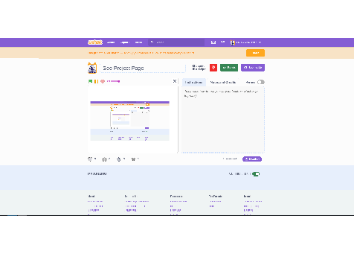This screenshot has width=357, height=268.
Task: Click the project stage preview
Action: pyautogui.click(x=132, y=119)
